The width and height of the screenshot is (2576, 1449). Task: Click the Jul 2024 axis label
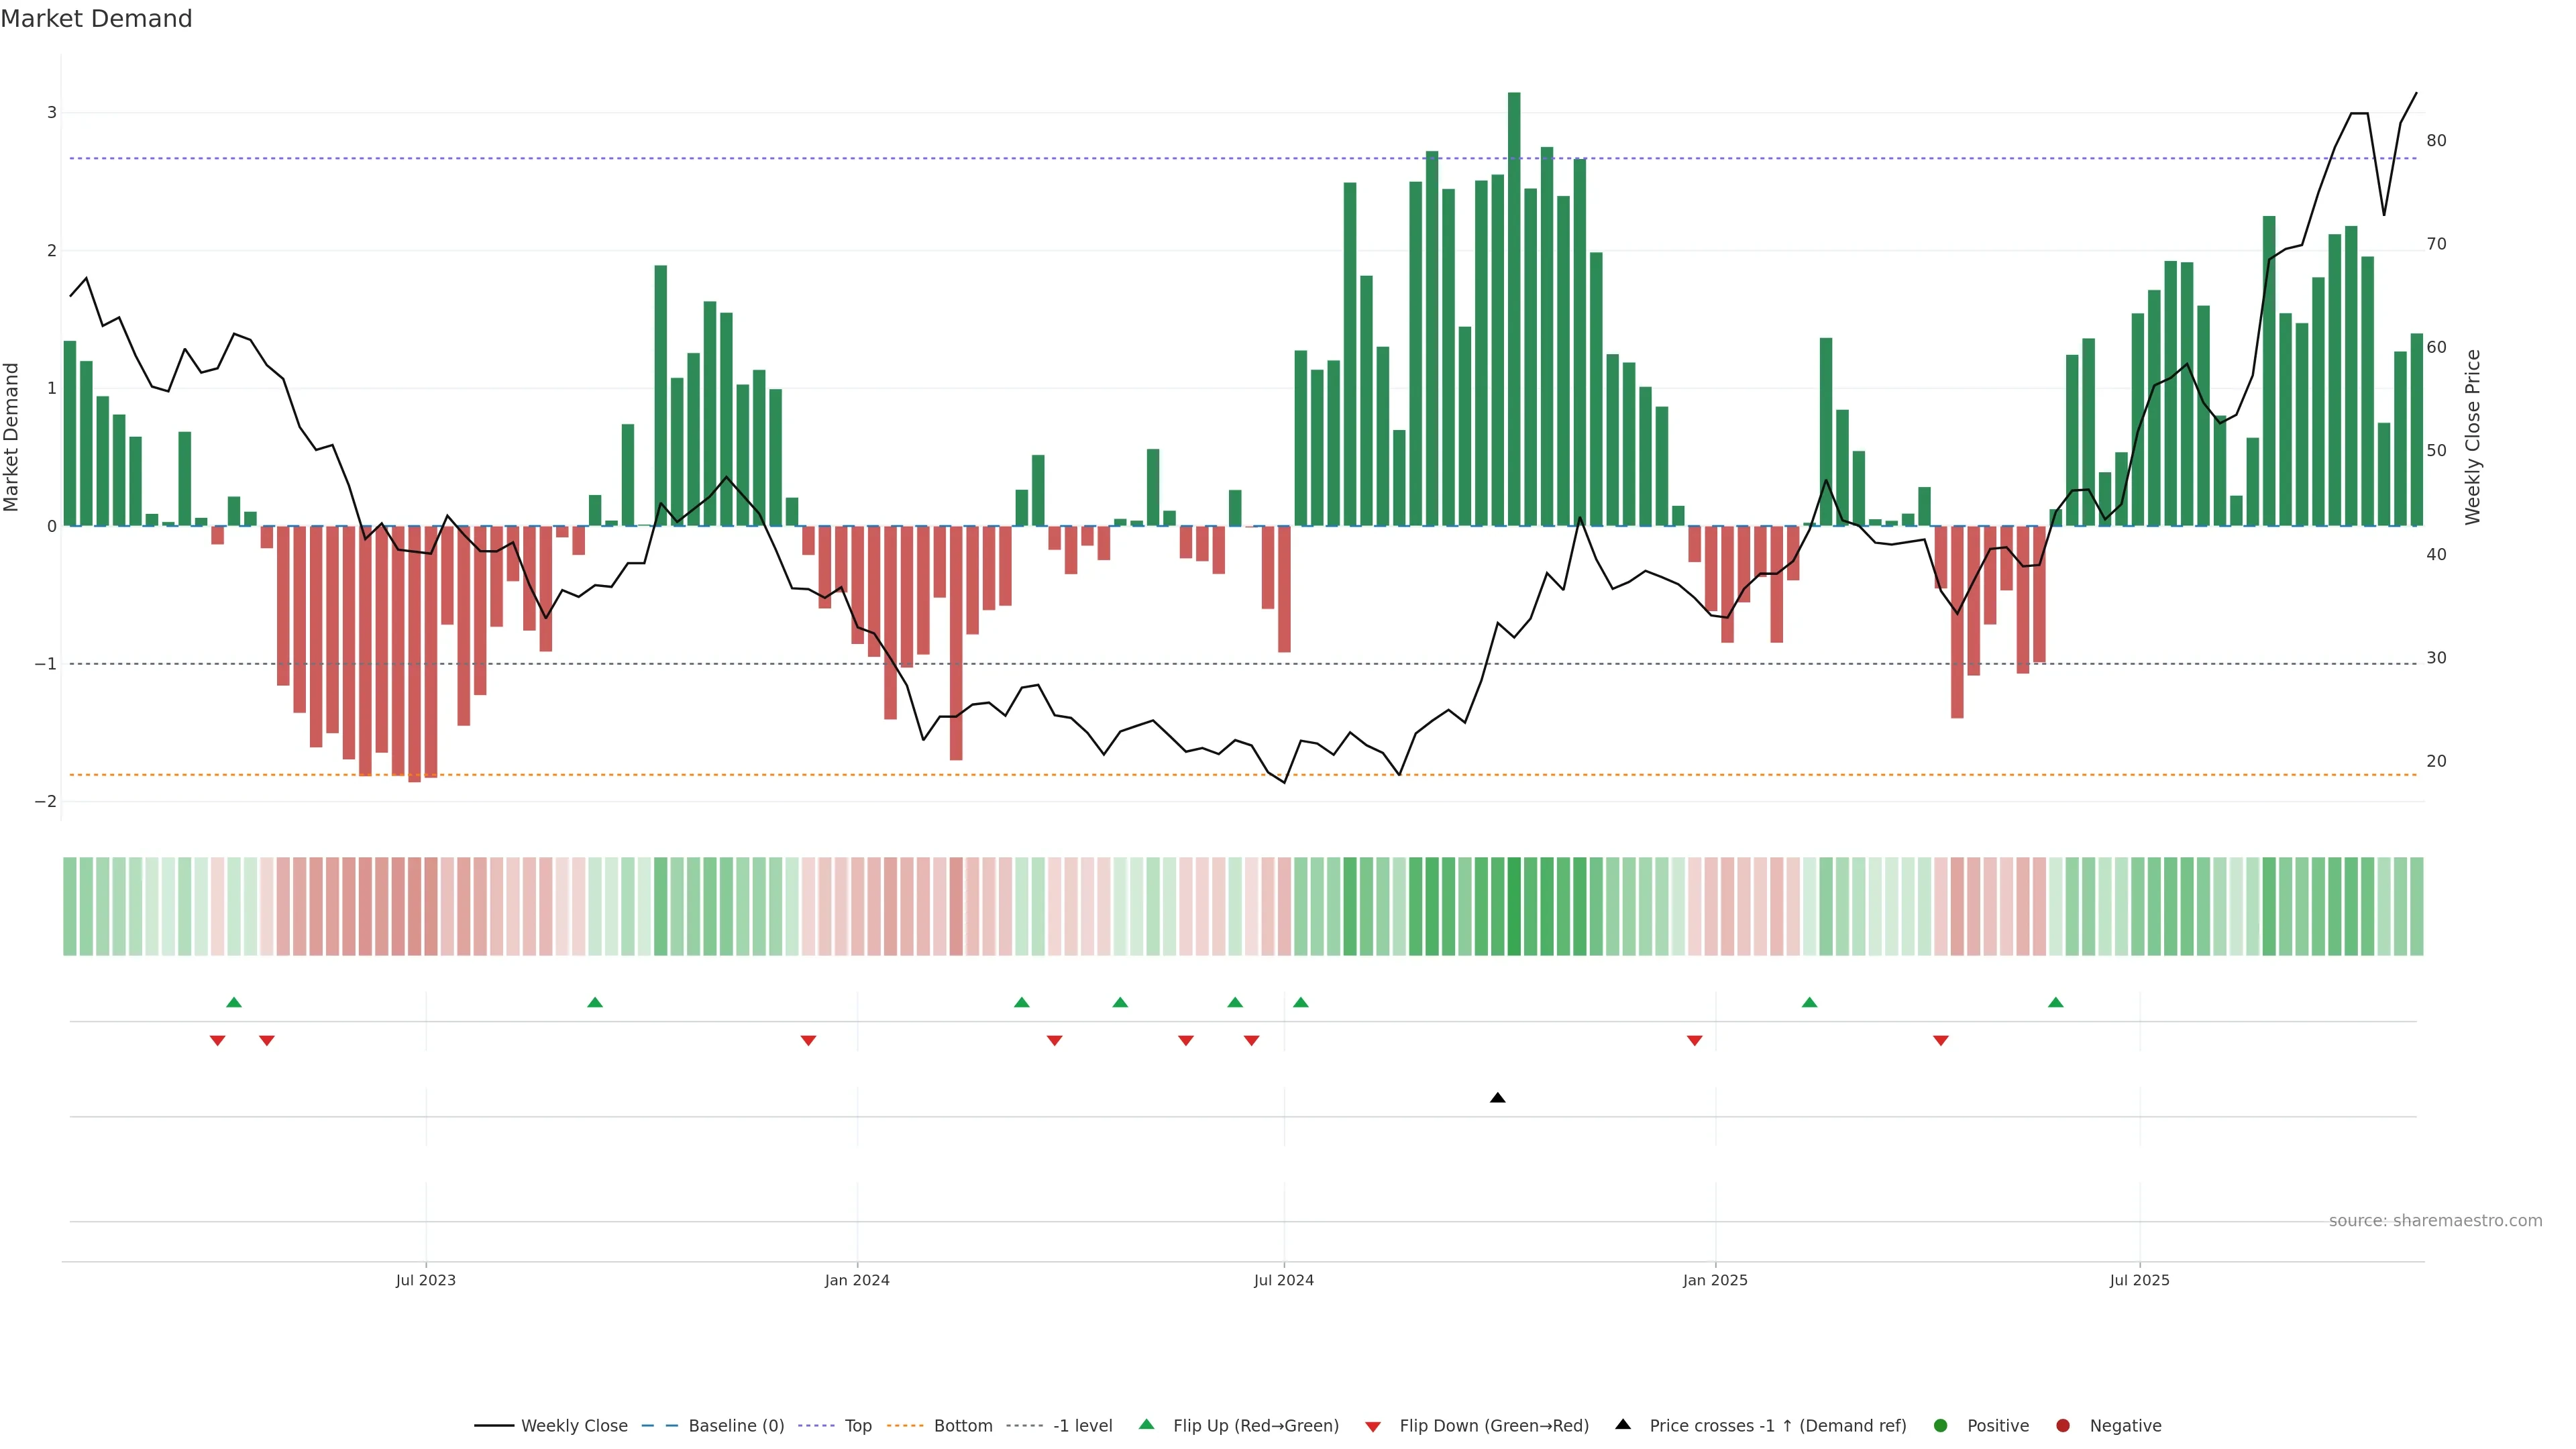click(1284, 1281)
